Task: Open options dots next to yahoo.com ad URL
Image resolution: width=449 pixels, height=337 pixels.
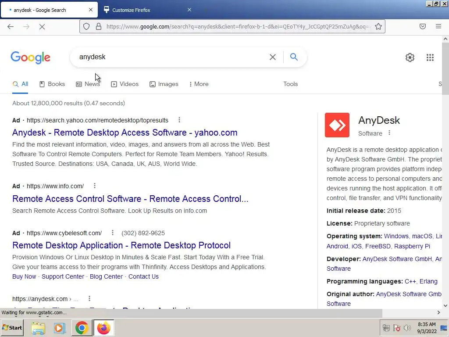Action: tap(179, 120)
